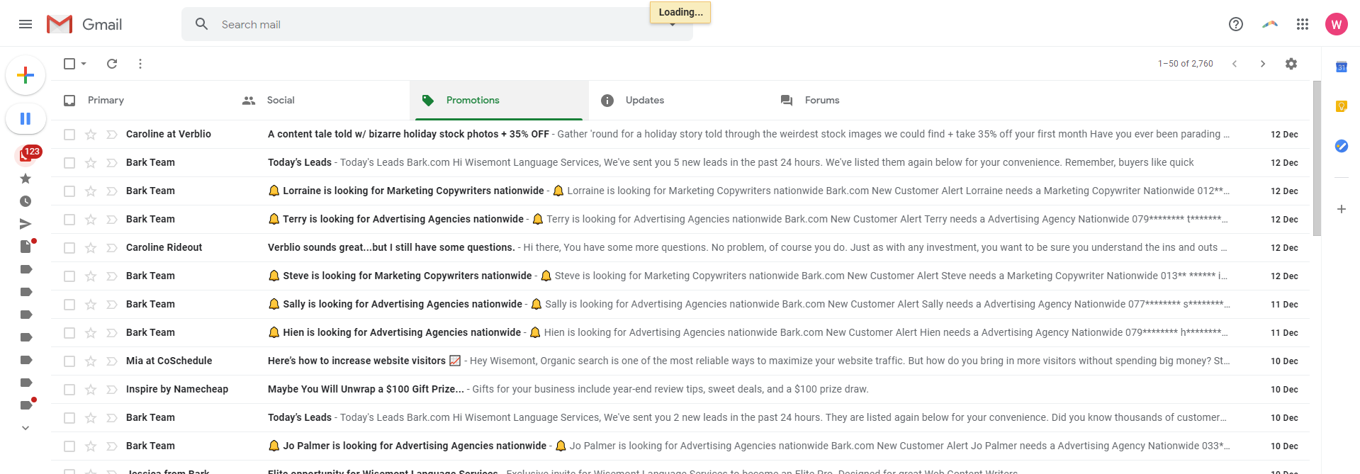Screen dimensions: 1360x474
Task: Open the select-all checkbox dropdown arrow
Action: click(x=84, y=64)
